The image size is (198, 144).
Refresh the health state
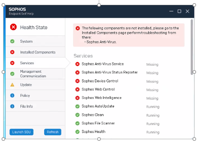coord(53,132)
